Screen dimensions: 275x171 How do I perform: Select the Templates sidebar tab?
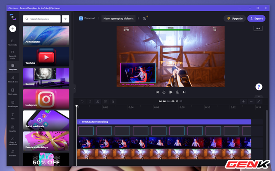[x=12, y=67]
